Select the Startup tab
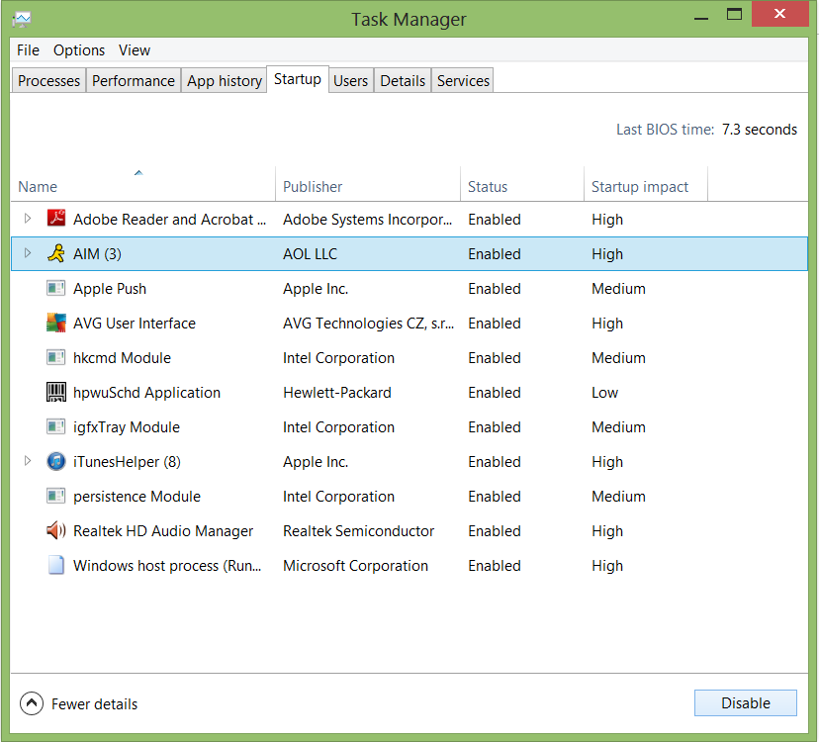Viewport: 819px width, 742px height. 298,79
